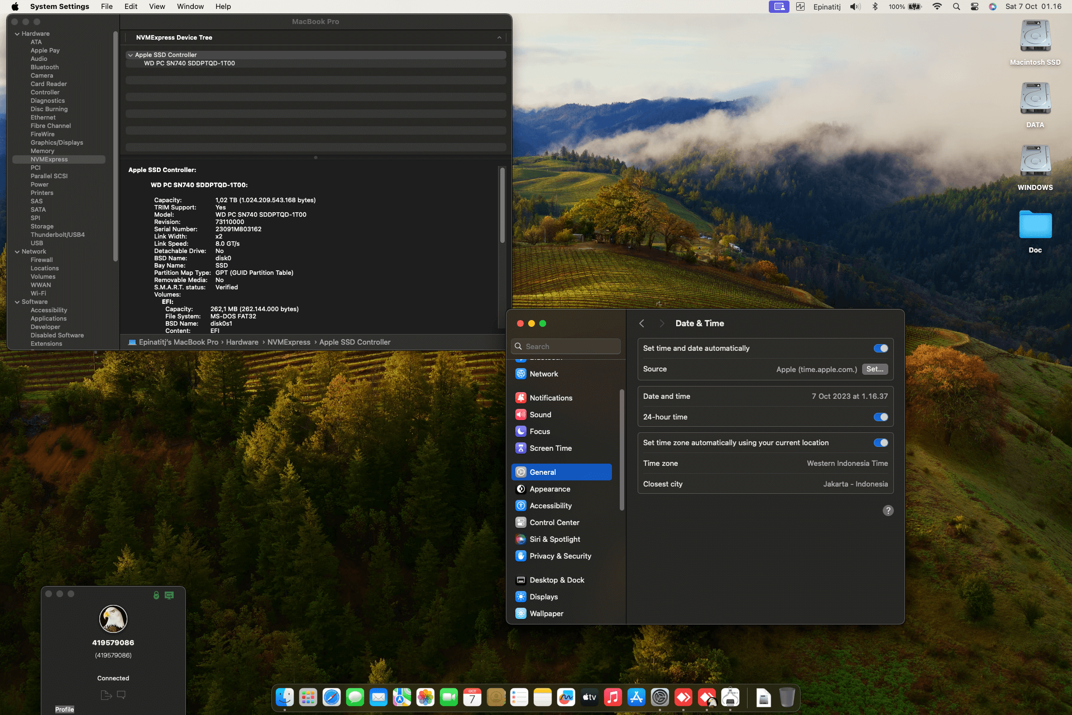Open Siri & Spotlight settings

pos(554,539)
